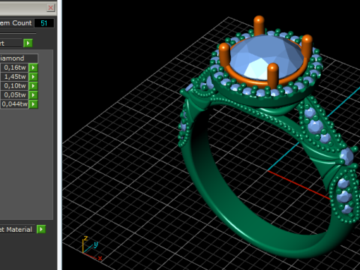360x270 pixels.
Task: Select the 1,45tw diamond weight field
Action: (x=14, y=76)
